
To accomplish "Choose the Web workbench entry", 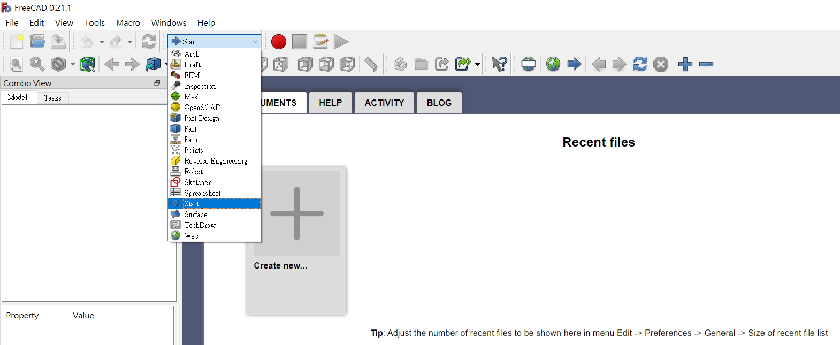I will 214,236.
